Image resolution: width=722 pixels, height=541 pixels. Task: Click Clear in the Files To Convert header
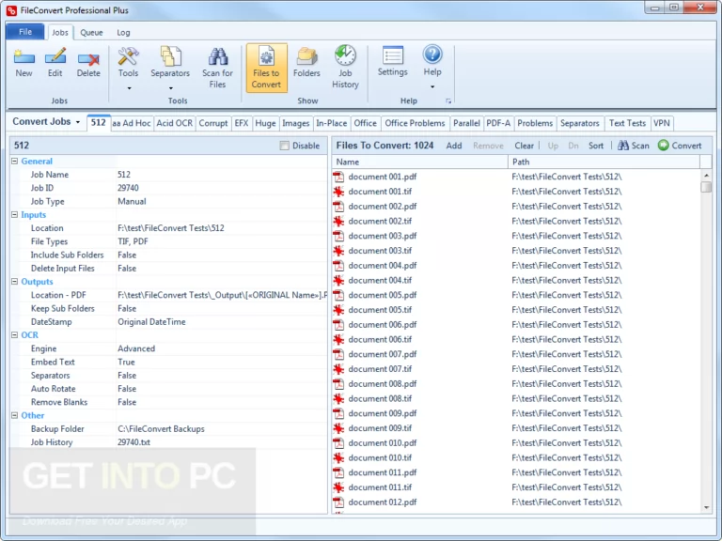point(524,146)
